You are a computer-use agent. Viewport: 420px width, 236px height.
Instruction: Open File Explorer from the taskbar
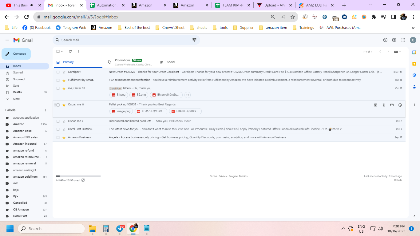(x=93, y=229)
